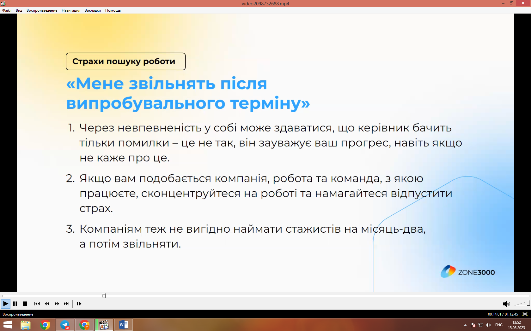
Task: Switch to the Chrome profile window with Y badge
Action: [84, 325]
